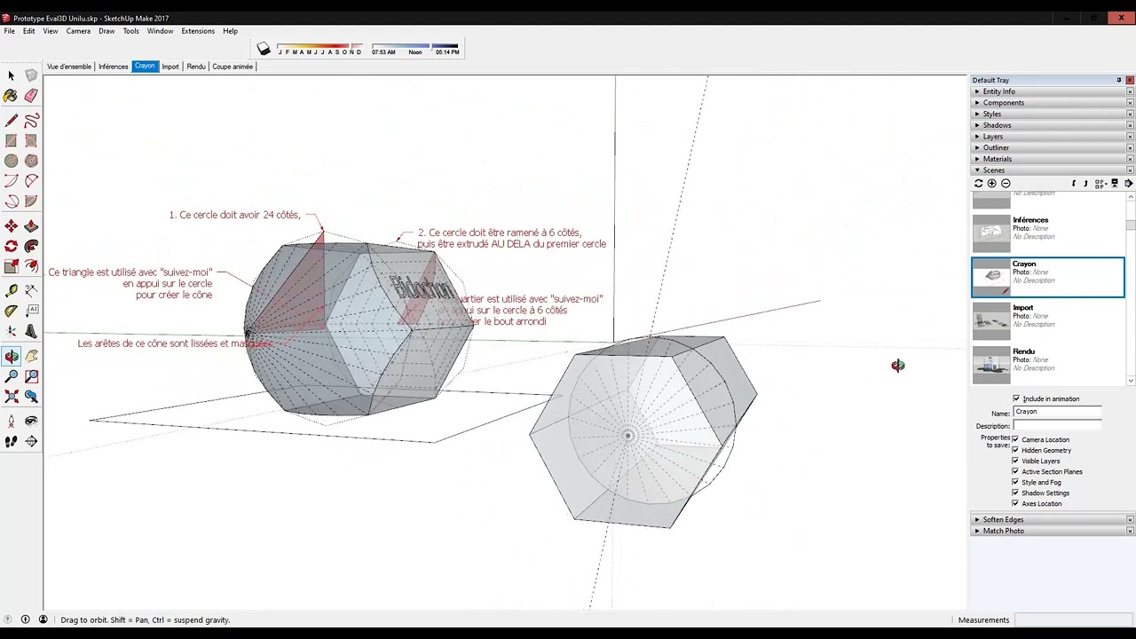Toggle shadows display icon in toolbar
Viewport: 1136px width, 639px height.
(264, 49)
